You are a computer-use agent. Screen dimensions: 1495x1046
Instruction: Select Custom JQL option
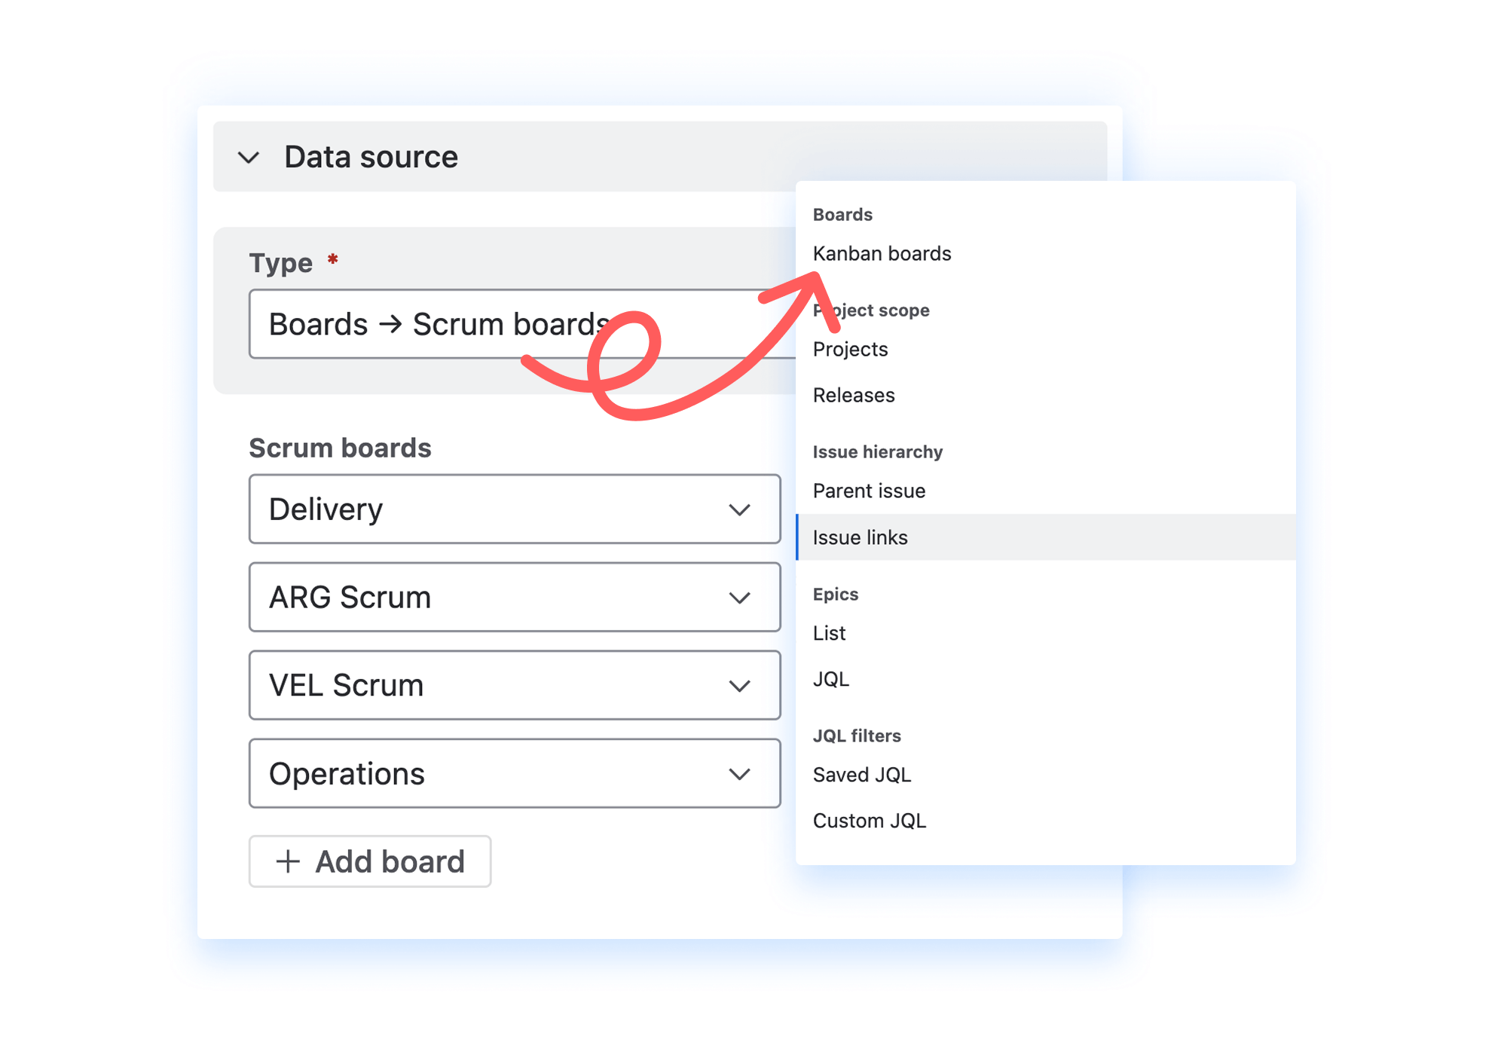[869, 821]
